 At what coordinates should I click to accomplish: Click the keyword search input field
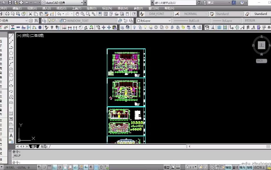click(175, 3)
